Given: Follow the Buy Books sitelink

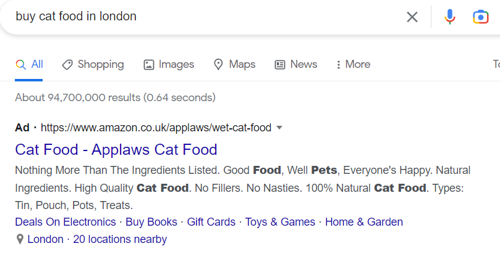Looking at the screenshot, I should coord(151,222).
